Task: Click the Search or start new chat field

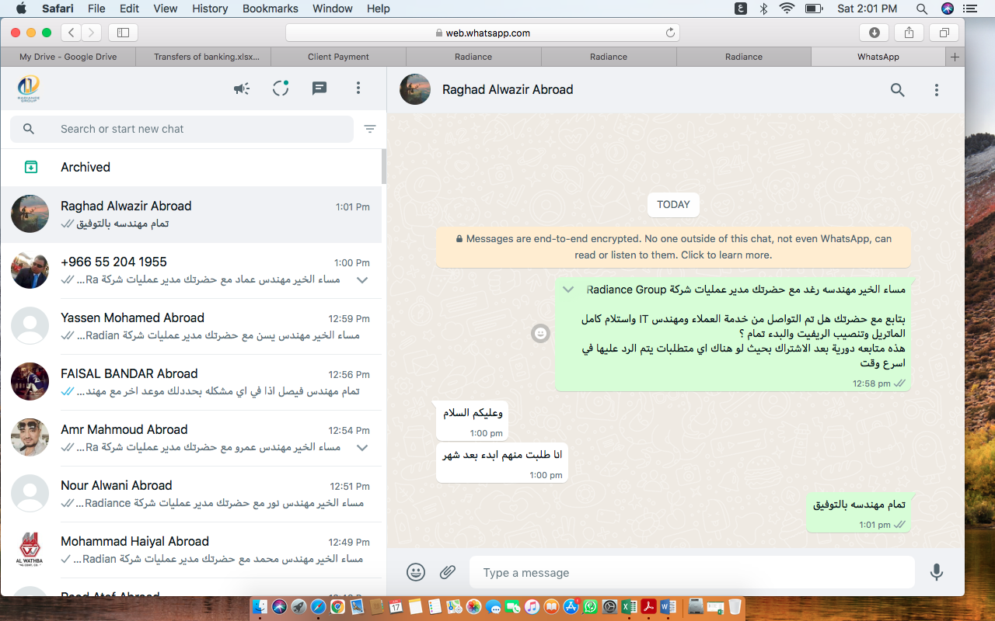Action: coord(182,129)
